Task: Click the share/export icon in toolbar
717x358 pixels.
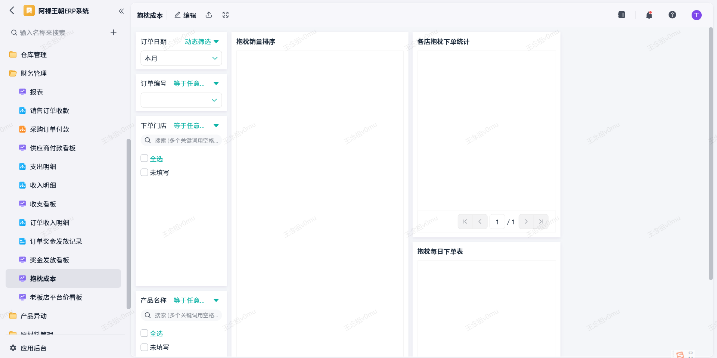Action: coord(209,15)
